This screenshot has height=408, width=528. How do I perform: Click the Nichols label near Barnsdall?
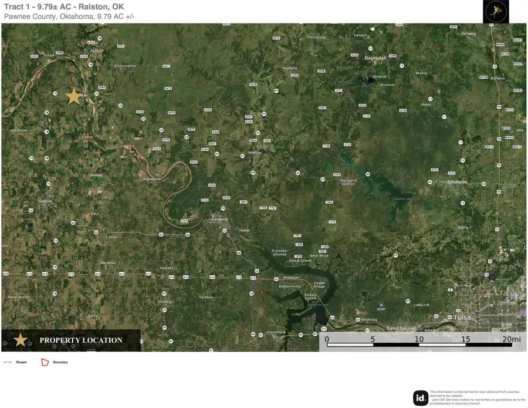(387, 85)
